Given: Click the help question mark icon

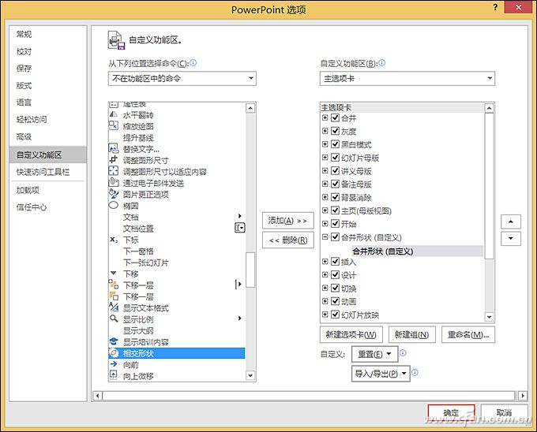Looking at the screenshot, I should coord(495,7).
